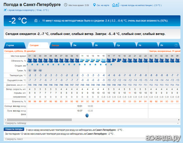This screenshot has width=183, height=143.
Task: Click the scrollbar left arrow
Action: (x=5, y=120)
